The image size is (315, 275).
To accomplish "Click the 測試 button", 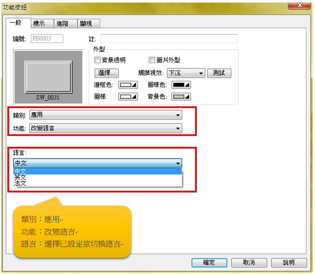I will (219, 73).
